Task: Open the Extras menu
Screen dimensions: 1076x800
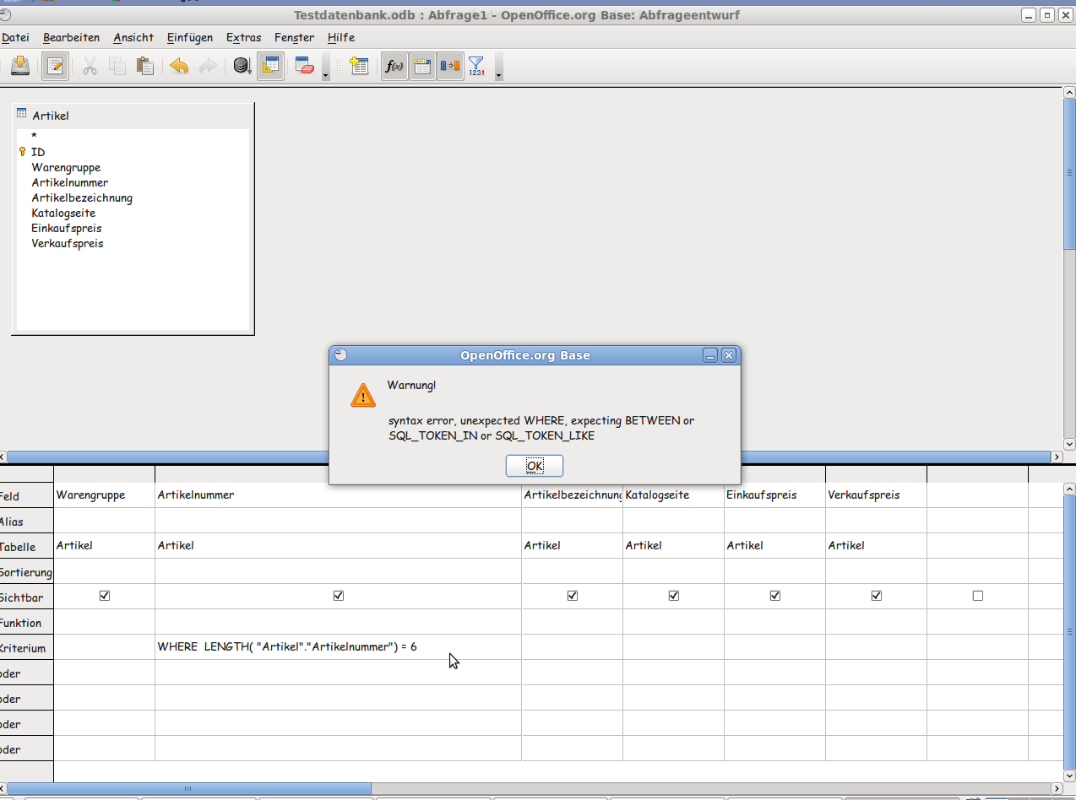Action: (x=243, y=37)
